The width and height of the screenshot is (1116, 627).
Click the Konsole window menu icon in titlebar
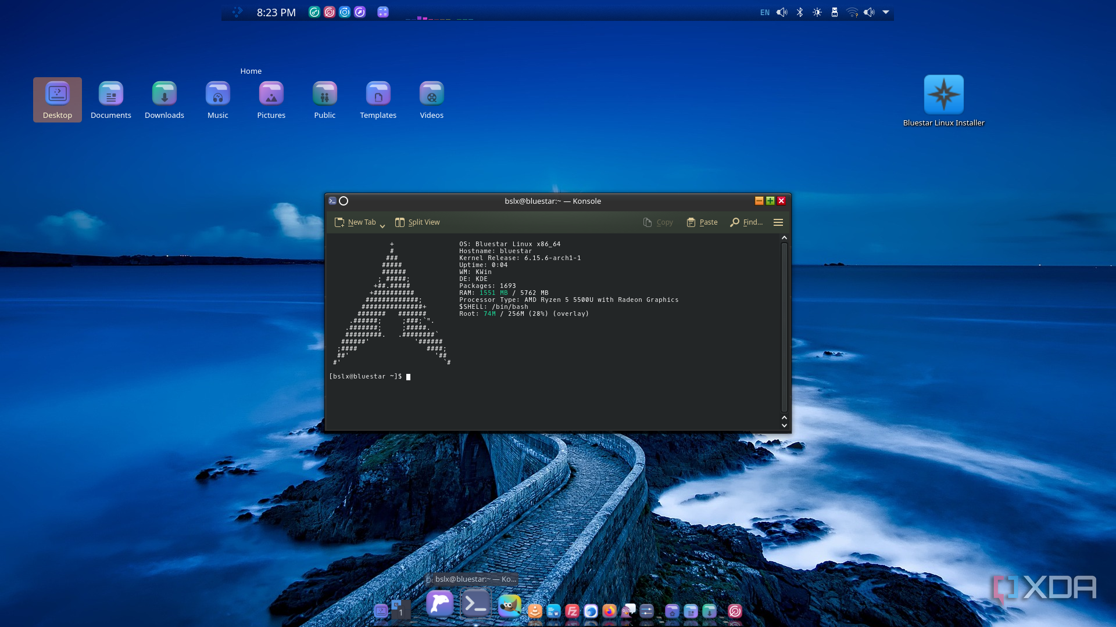tap(332, 201)
